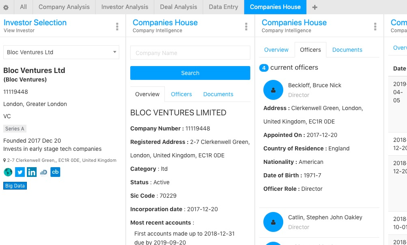Click the Investor Selection panel title
407x245 pixels.
coord(35,23)
